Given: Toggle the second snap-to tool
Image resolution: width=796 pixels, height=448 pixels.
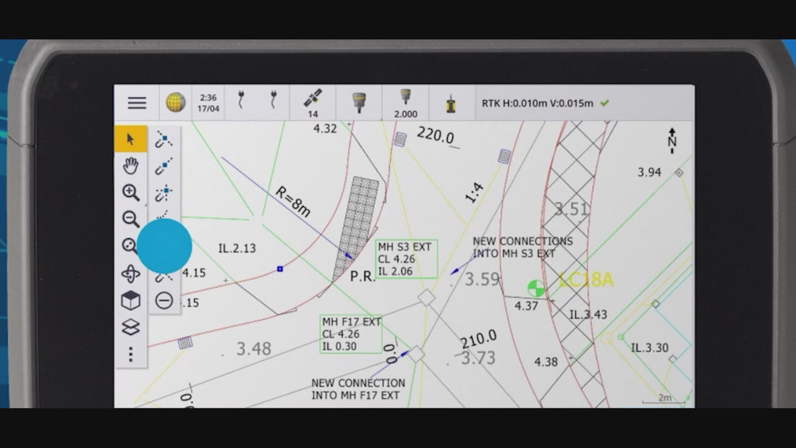Looking at the screenshot, I should coord(164,166).
